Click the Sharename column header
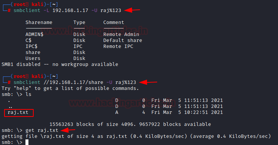278x145 pixels. point(39,22)
